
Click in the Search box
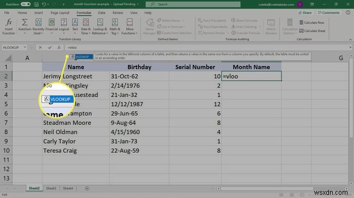tap(193, 4)
